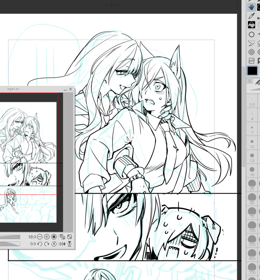Select the ellipse Figure tool
This screenshot has height=280, width=260.
252,34
